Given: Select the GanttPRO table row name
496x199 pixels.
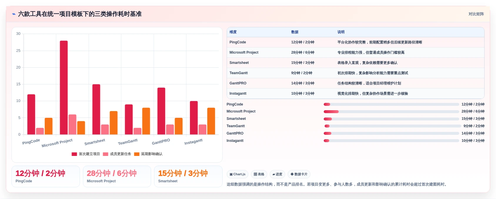Looking at the screenshot, I should (x=238, y=83).
